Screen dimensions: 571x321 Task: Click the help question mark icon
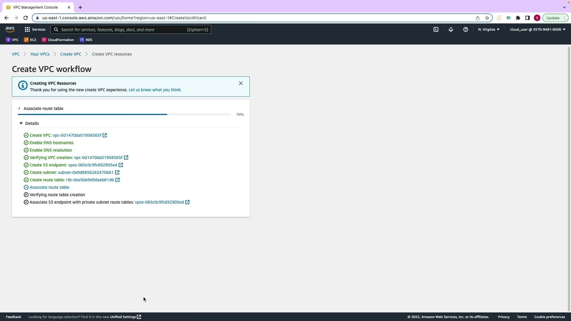(465, 29)
